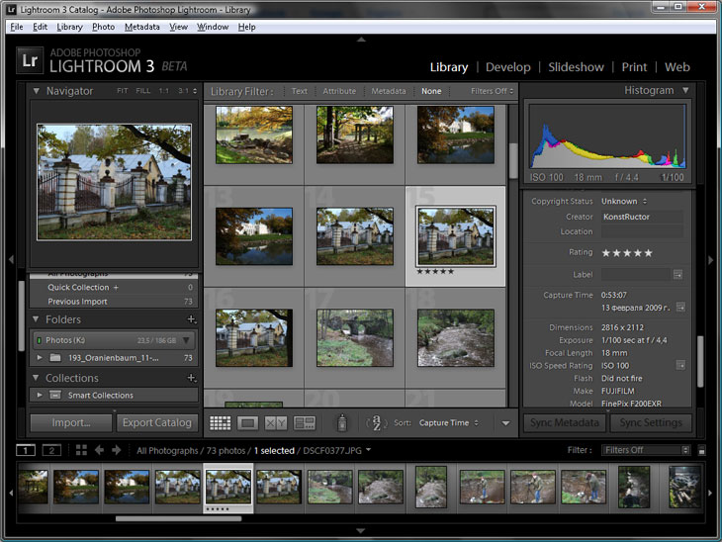Click the Sync Settings button
The width and height of the screenshot is (722, 542).
click(x=651, y=422)
